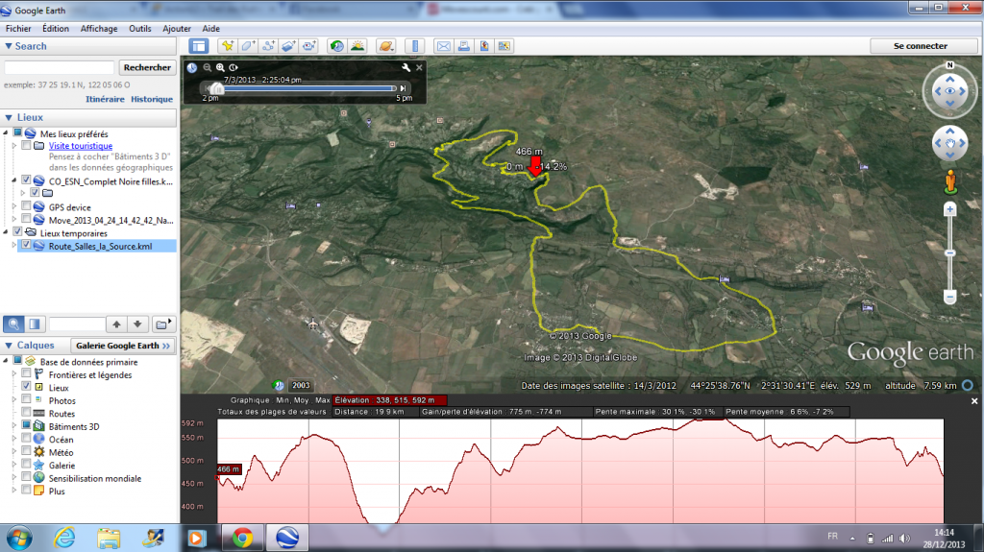Click North indicator on look compass
Viewport: 984px width, 552px height.
point(950,65)
